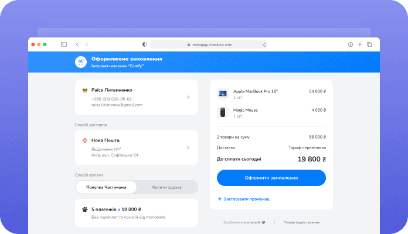Click the heart icon after monobank
408x234 pixels.
click(x=263, y=222)
